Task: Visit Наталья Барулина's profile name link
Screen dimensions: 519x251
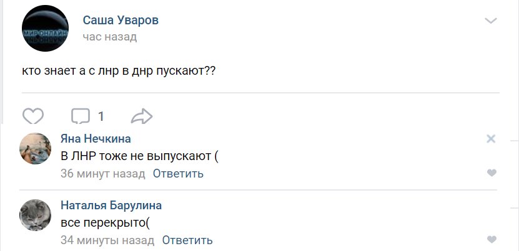Action: point(111,206)
